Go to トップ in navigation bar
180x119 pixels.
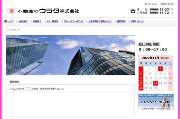[10, 21]
